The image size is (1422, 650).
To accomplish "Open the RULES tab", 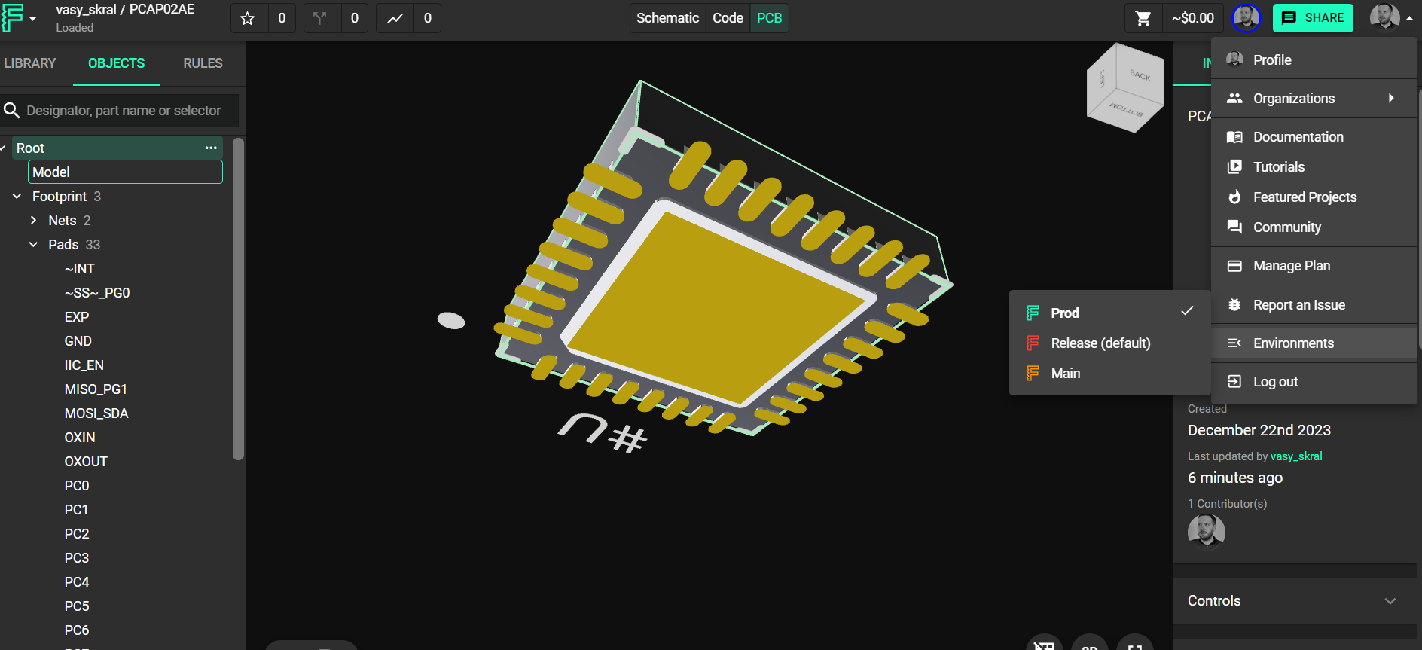I will click(x=203, y=63).
